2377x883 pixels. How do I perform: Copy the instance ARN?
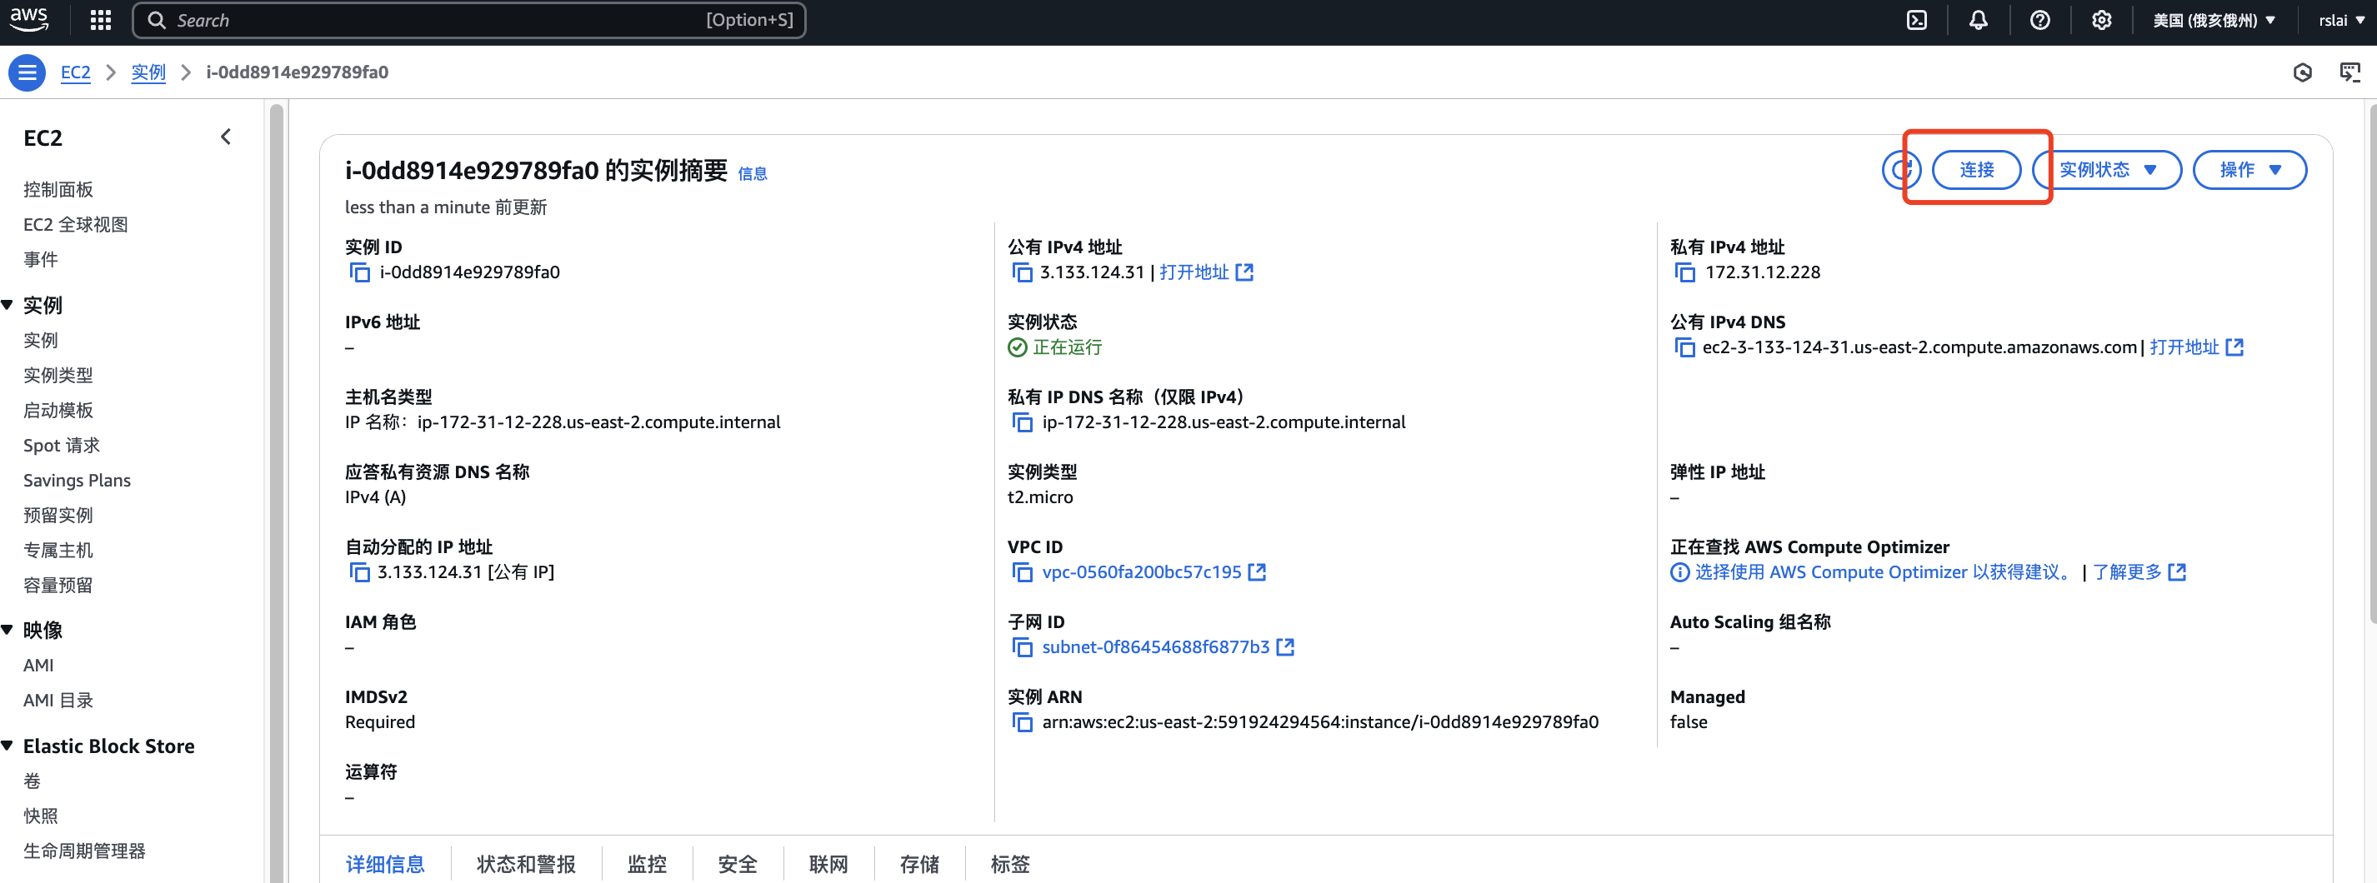click(x=1022, y=721)
